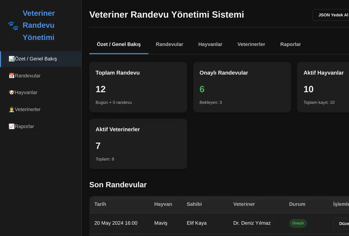Switch to the Veterinerler tab
The width and height of the screenshot is (349, 236).
click(x=251, y=44)
